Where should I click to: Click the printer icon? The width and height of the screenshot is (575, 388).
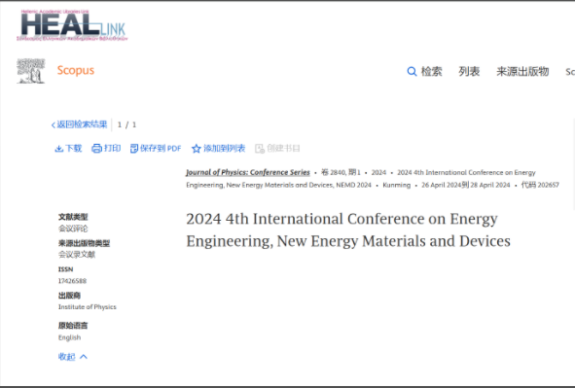tap(97, 149)
